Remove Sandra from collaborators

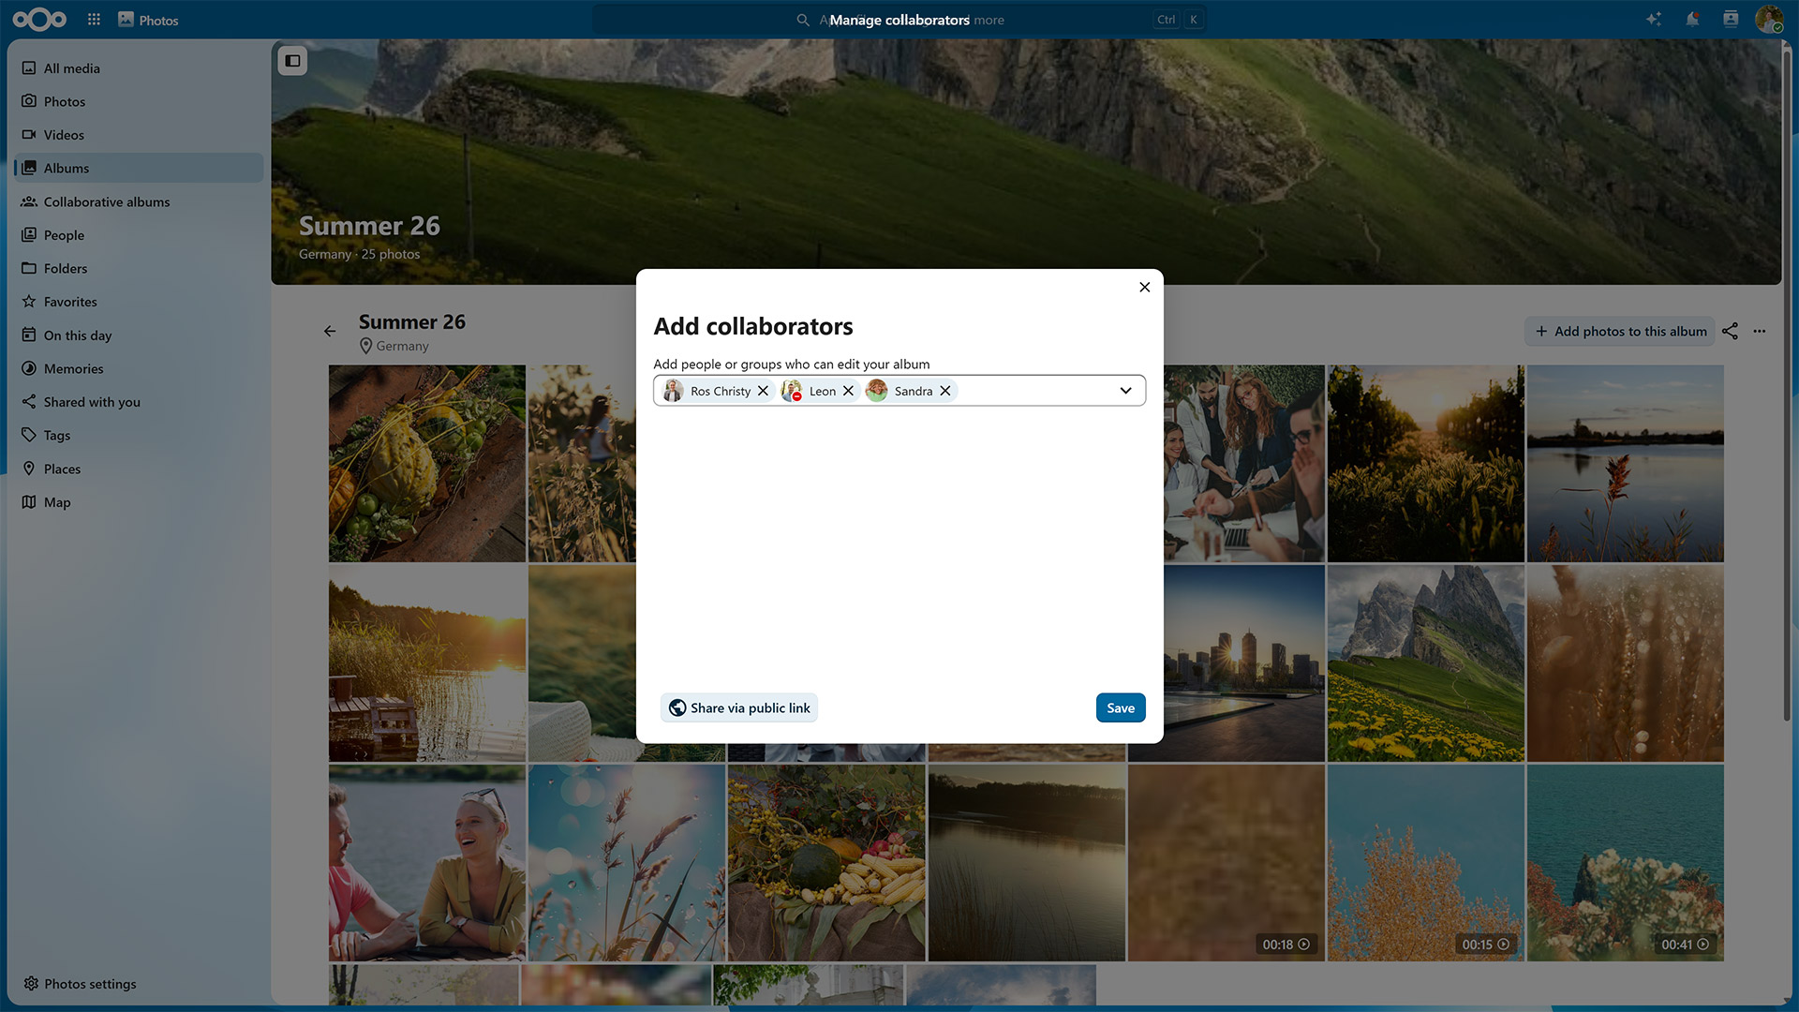[x=945, y=391]
